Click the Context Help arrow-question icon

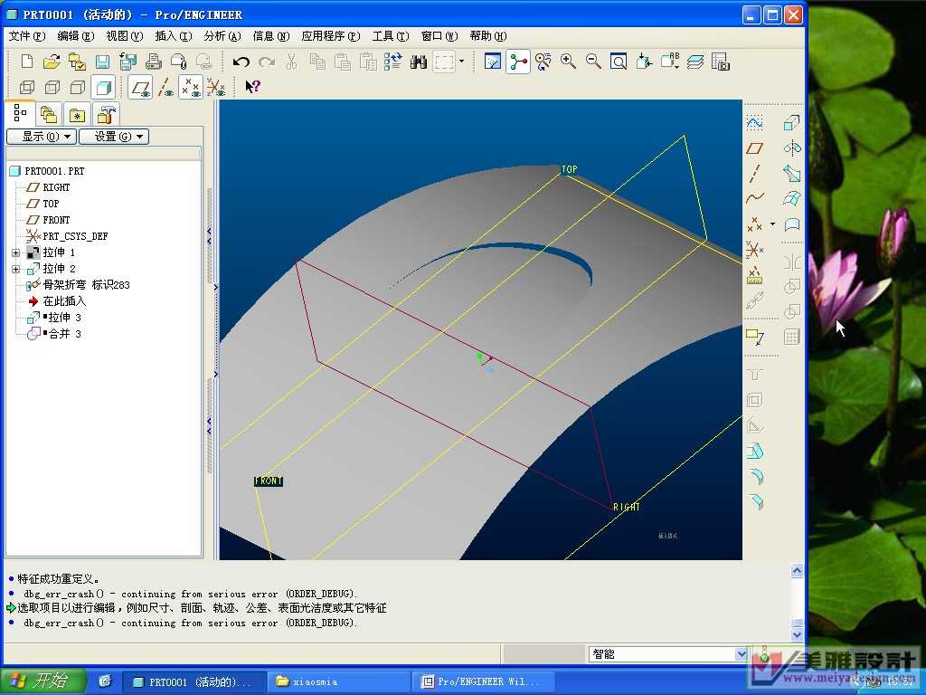click(x=252, y=87)
